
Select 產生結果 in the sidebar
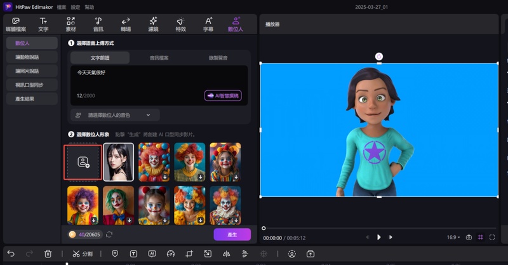pyautogui.click(x=32, y=99)
